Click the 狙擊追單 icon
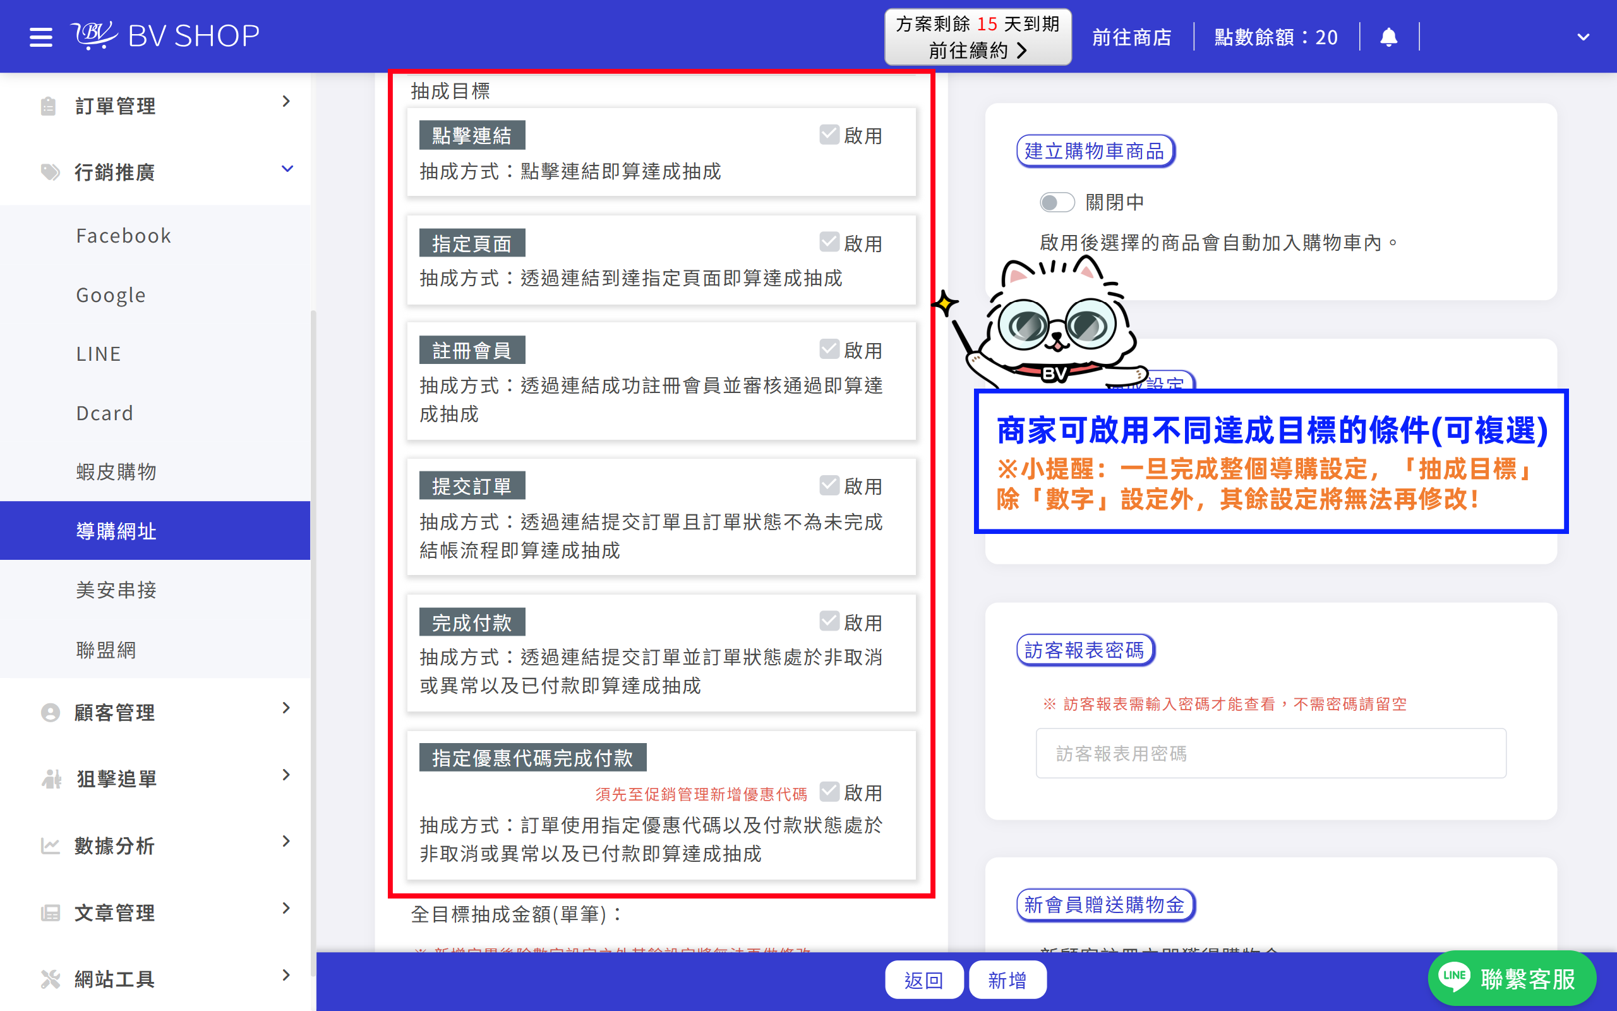Image resolution: width=1617 pixels, height=1011 pixels. [51, 778]
